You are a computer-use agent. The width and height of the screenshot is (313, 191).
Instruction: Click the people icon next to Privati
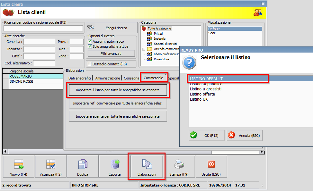149,33
